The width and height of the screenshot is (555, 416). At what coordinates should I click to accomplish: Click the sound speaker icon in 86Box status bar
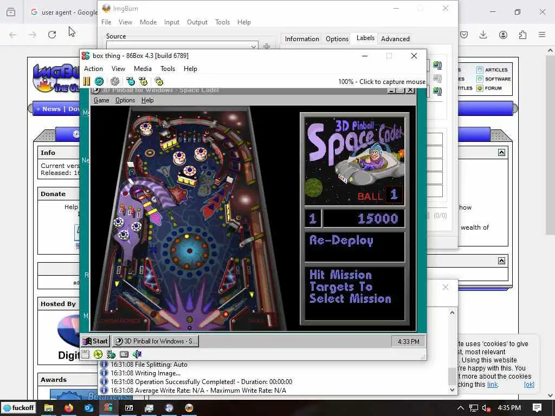137,354
